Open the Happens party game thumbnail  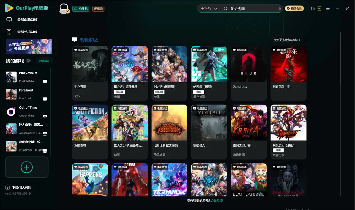coord(90,180)
